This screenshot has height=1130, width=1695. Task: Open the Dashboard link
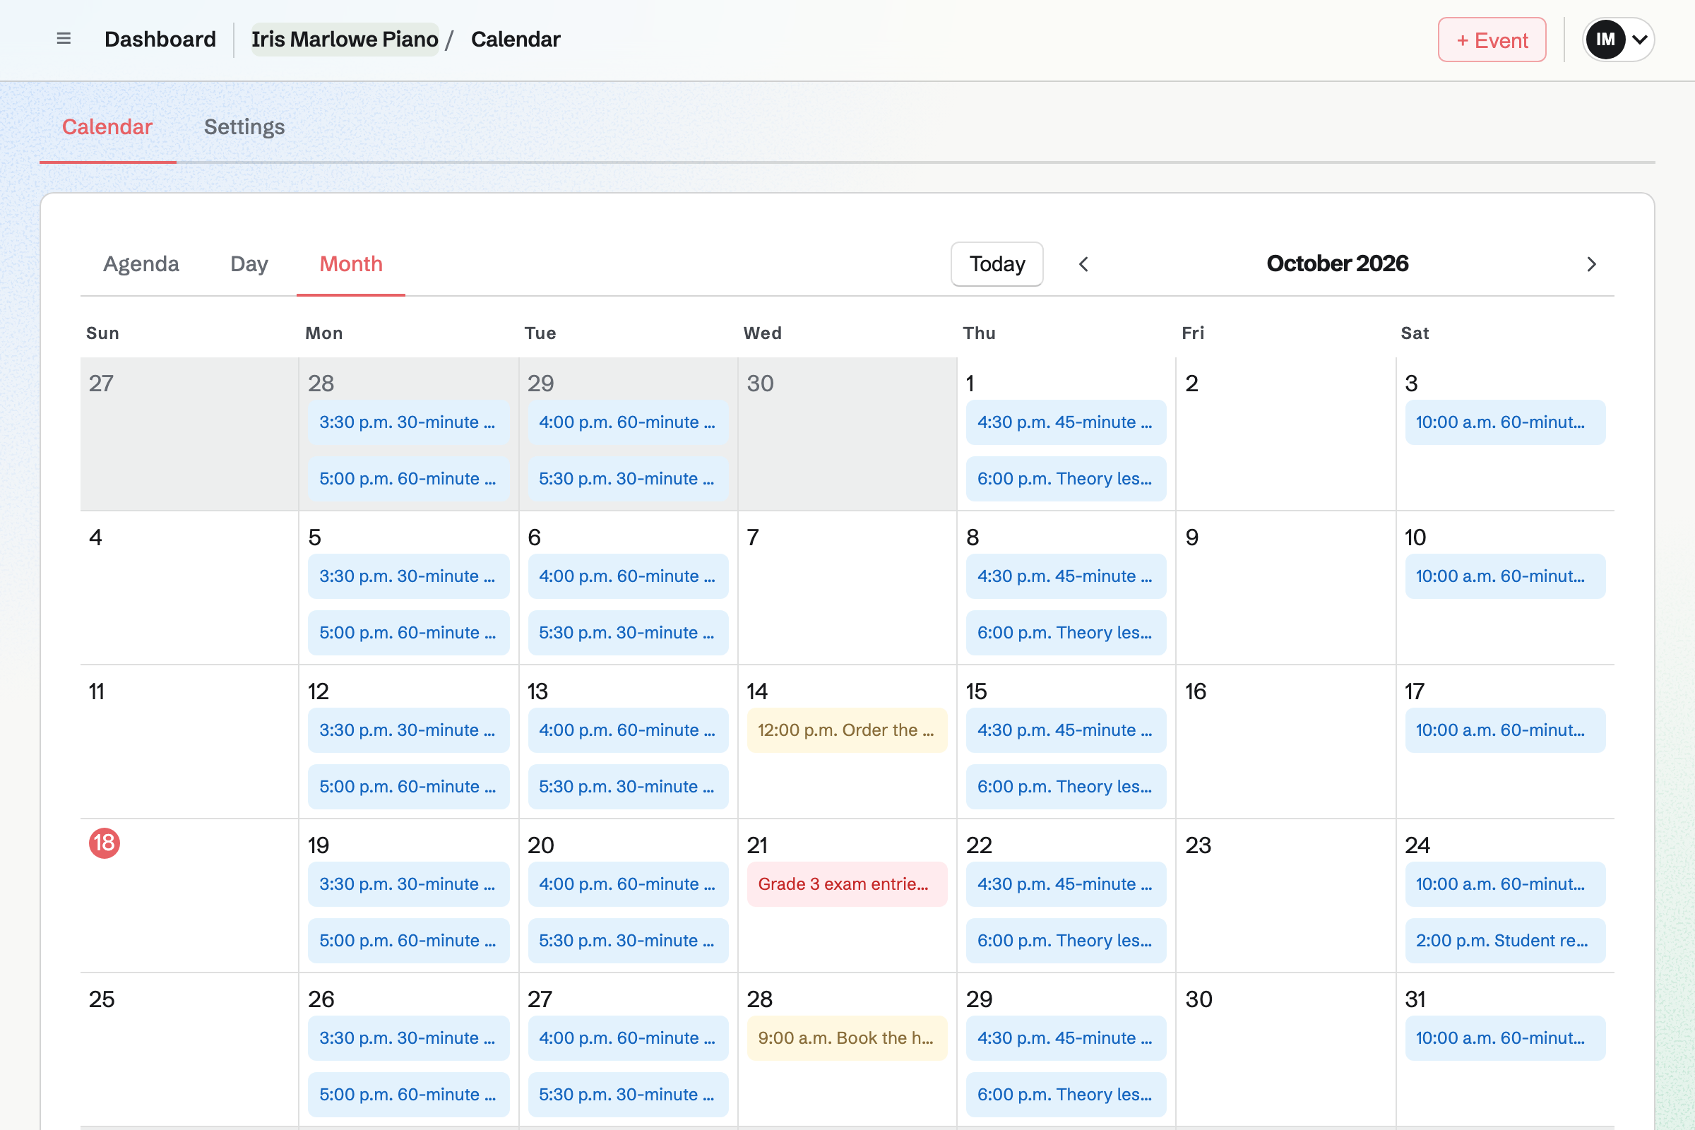tap(160, 39)
